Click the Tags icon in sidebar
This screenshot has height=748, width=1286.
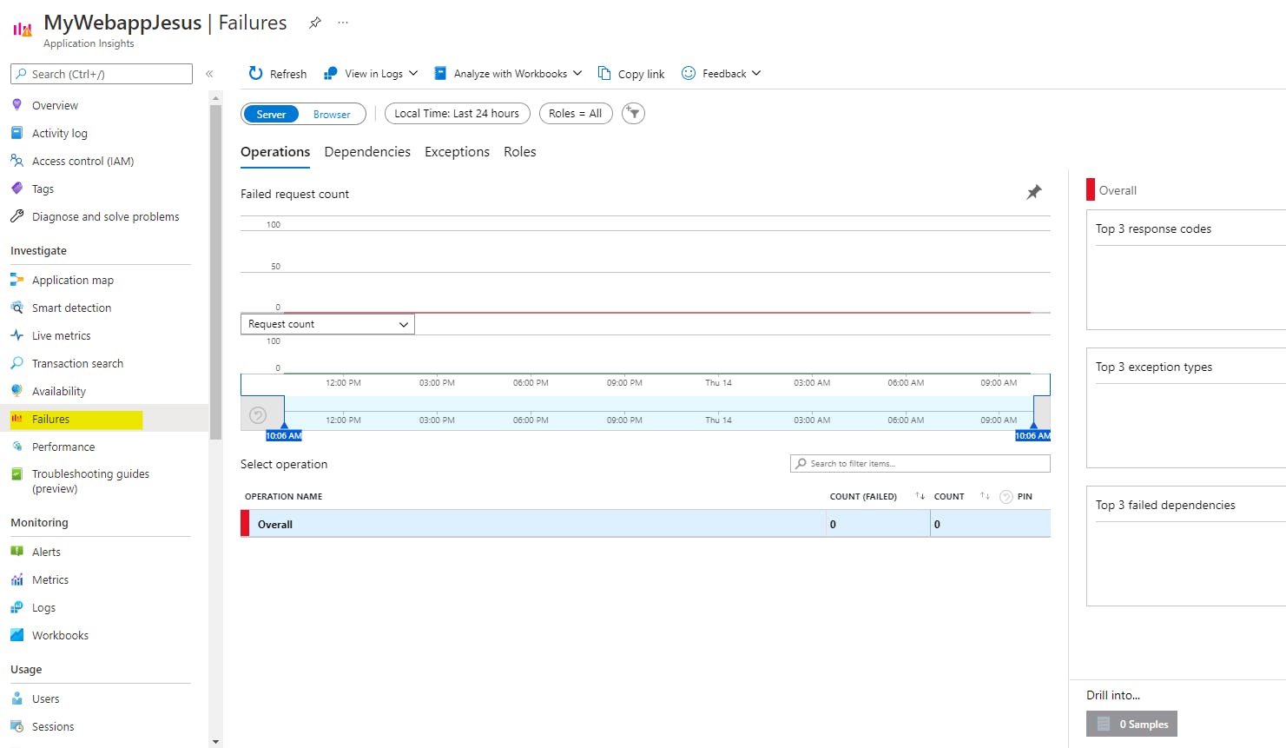(16, 189)
